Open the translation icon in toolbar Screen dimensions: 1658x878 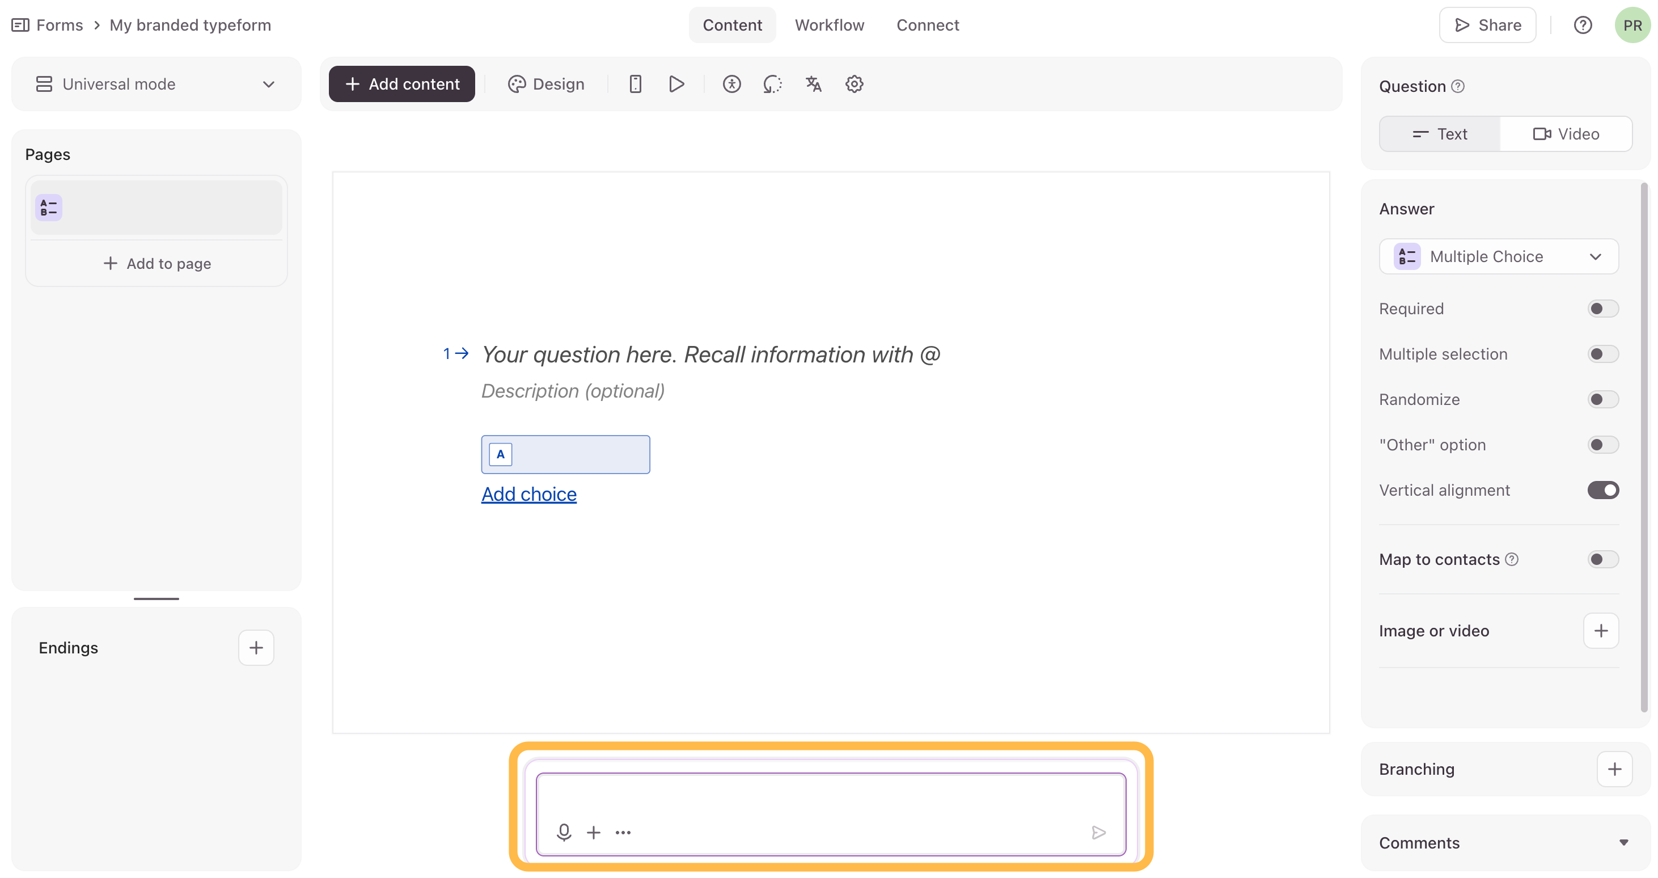coord(814,85)
